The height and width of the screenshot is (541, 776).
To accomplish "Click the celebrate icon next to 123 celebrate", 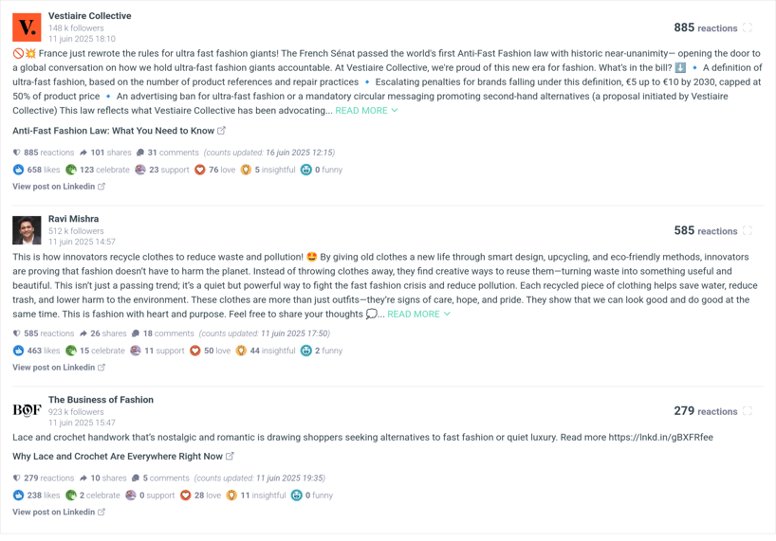I will [71, 170].
